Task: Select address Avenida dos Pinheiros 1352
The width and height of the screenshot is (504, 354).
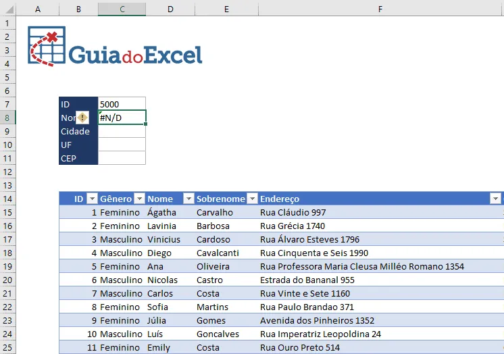Action: tap(380, 320)
